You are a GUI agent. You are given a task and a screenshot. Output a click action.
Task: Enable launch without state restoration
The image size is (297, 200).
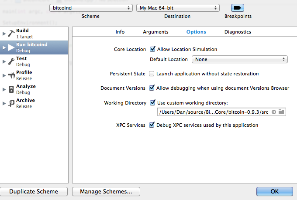tap(152, 74)
